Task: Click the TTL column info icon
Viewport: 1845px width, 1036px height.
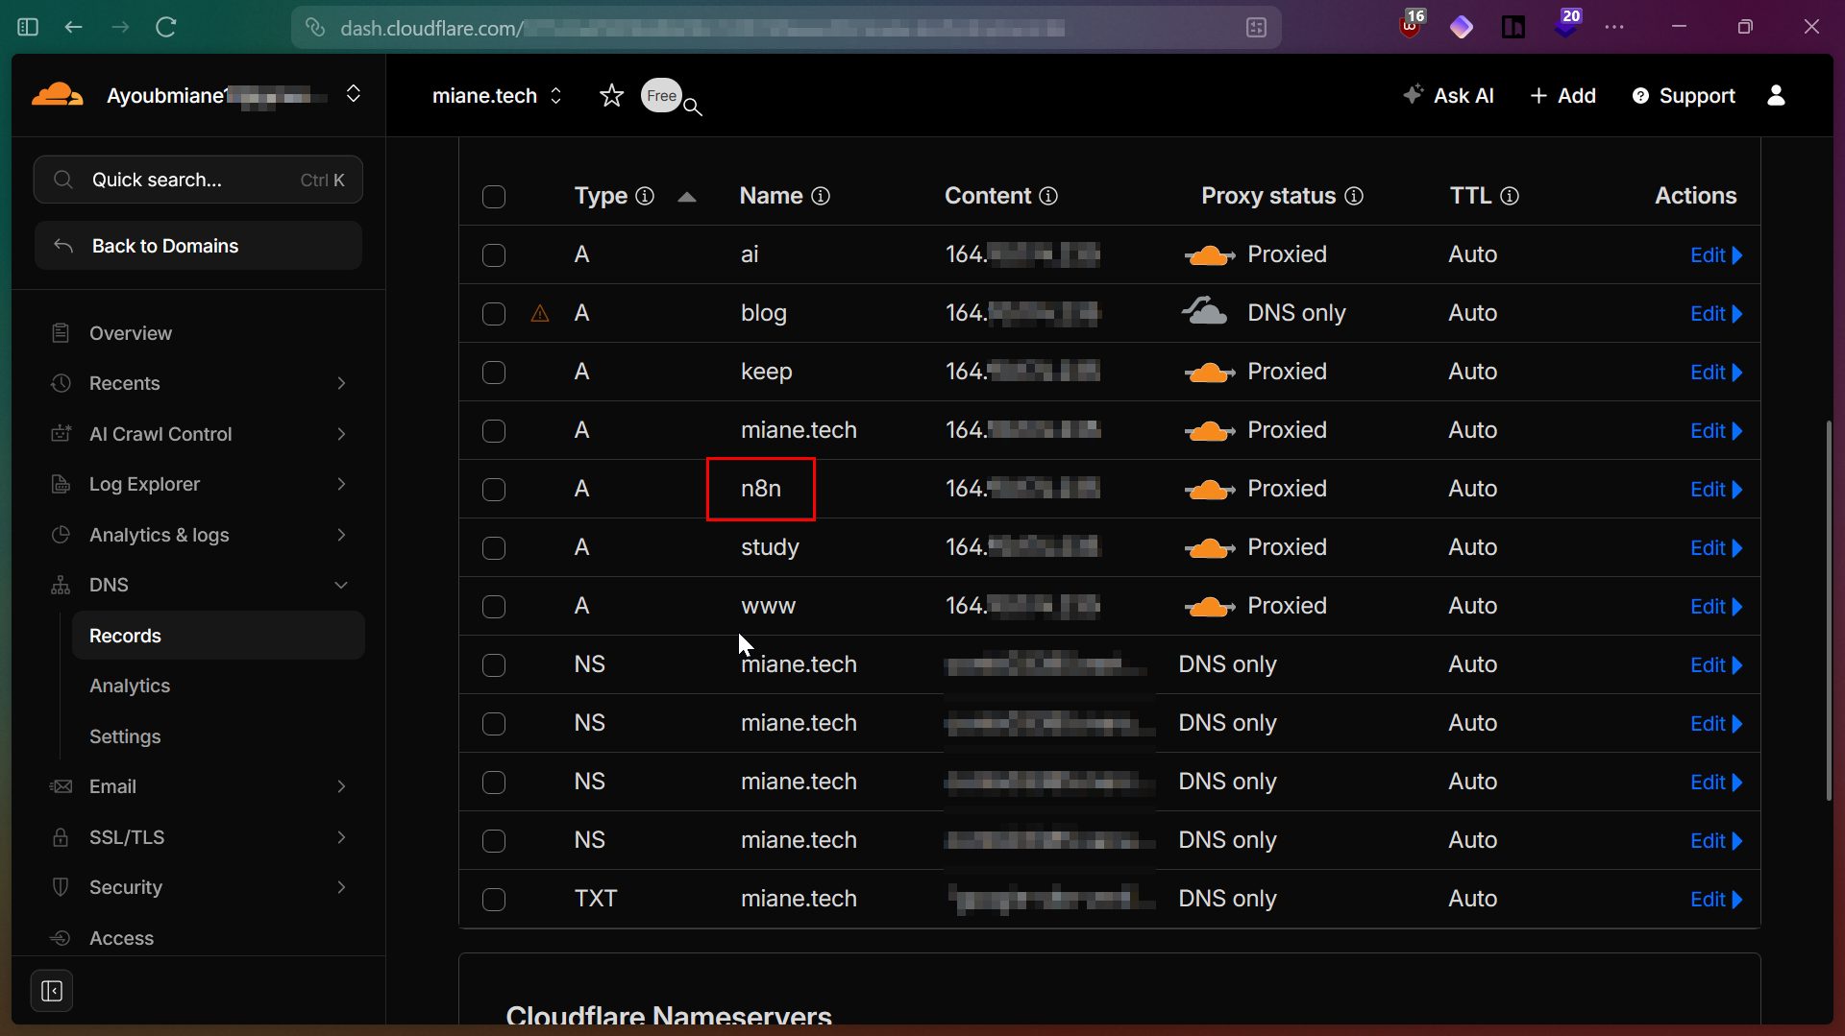Action: 1510,196
